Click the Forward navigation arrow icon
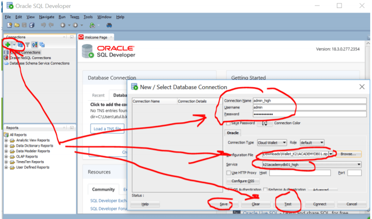The width and height of the screenshot is (372, 219). [75, 25]
